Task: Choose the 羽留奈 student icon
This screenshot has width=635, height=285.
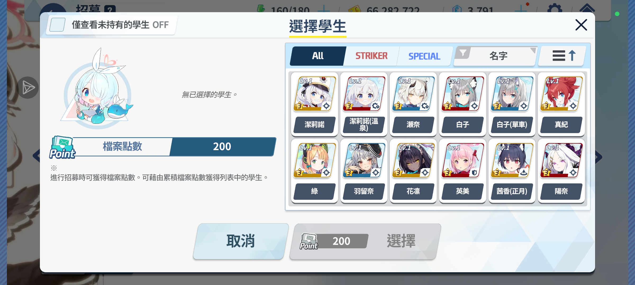Action: coord(364,160)
